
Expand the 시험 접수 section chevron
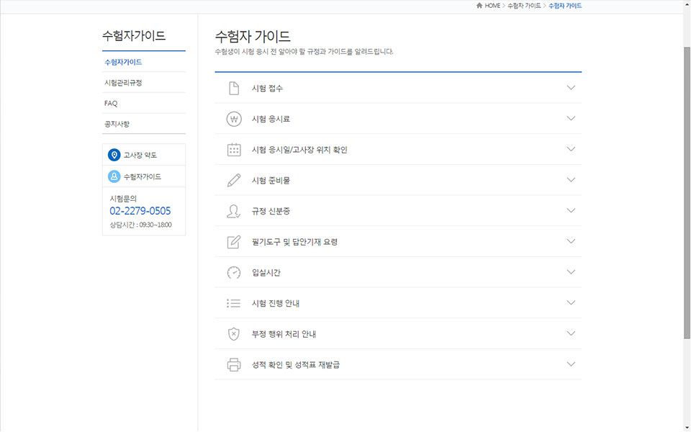click(571, 88)
